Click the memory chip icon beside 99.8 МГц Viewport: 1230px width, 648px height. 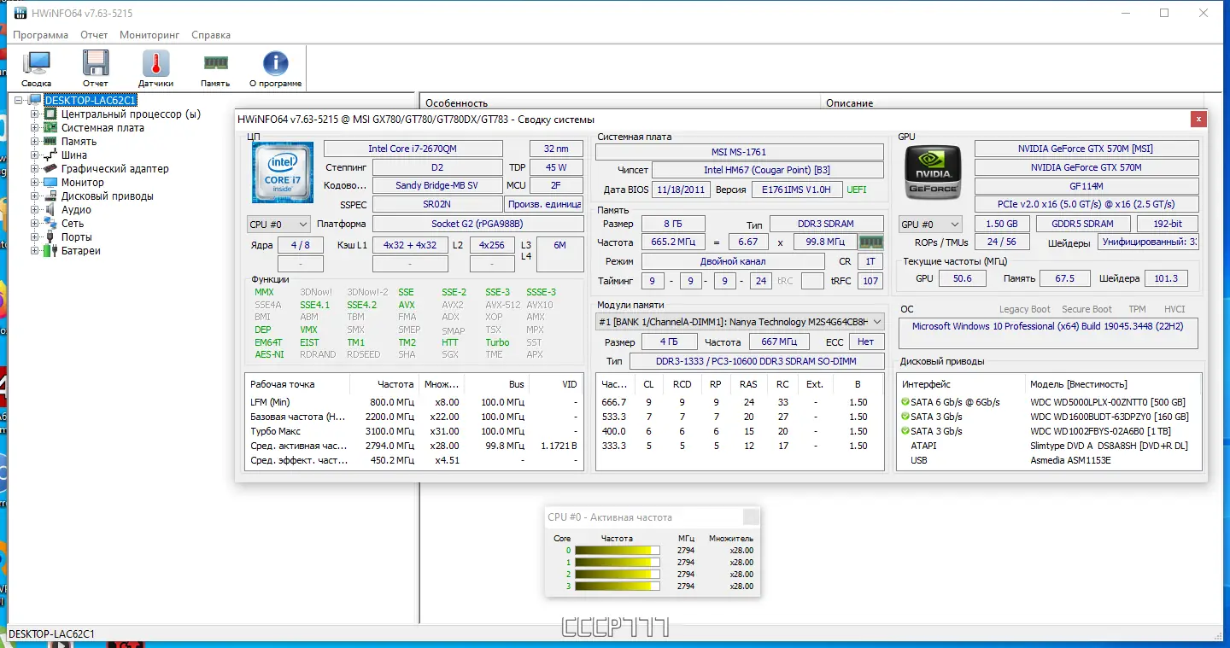pos(870,242)
